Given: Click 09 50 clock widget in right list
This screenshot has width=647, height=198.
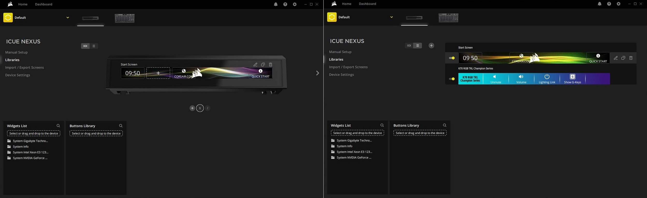Looking at the screenshot, I should [x=470, y=58].
